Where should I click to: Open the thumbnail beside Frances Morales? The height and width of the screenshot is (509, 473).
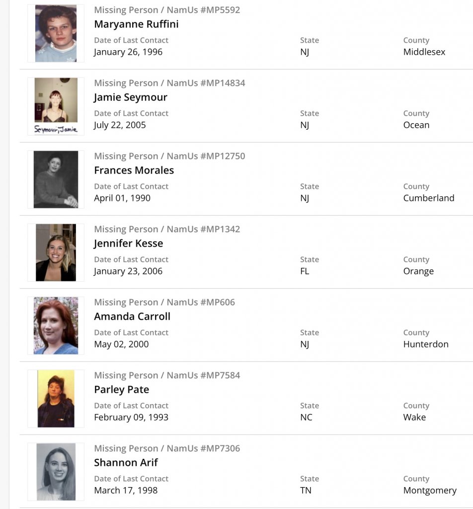click(56, 179)
